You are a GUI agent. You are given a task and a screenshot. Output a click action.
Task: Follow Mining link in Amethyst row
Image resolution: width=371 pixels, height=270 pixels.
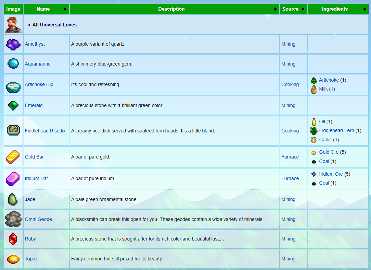click(288, 44)
